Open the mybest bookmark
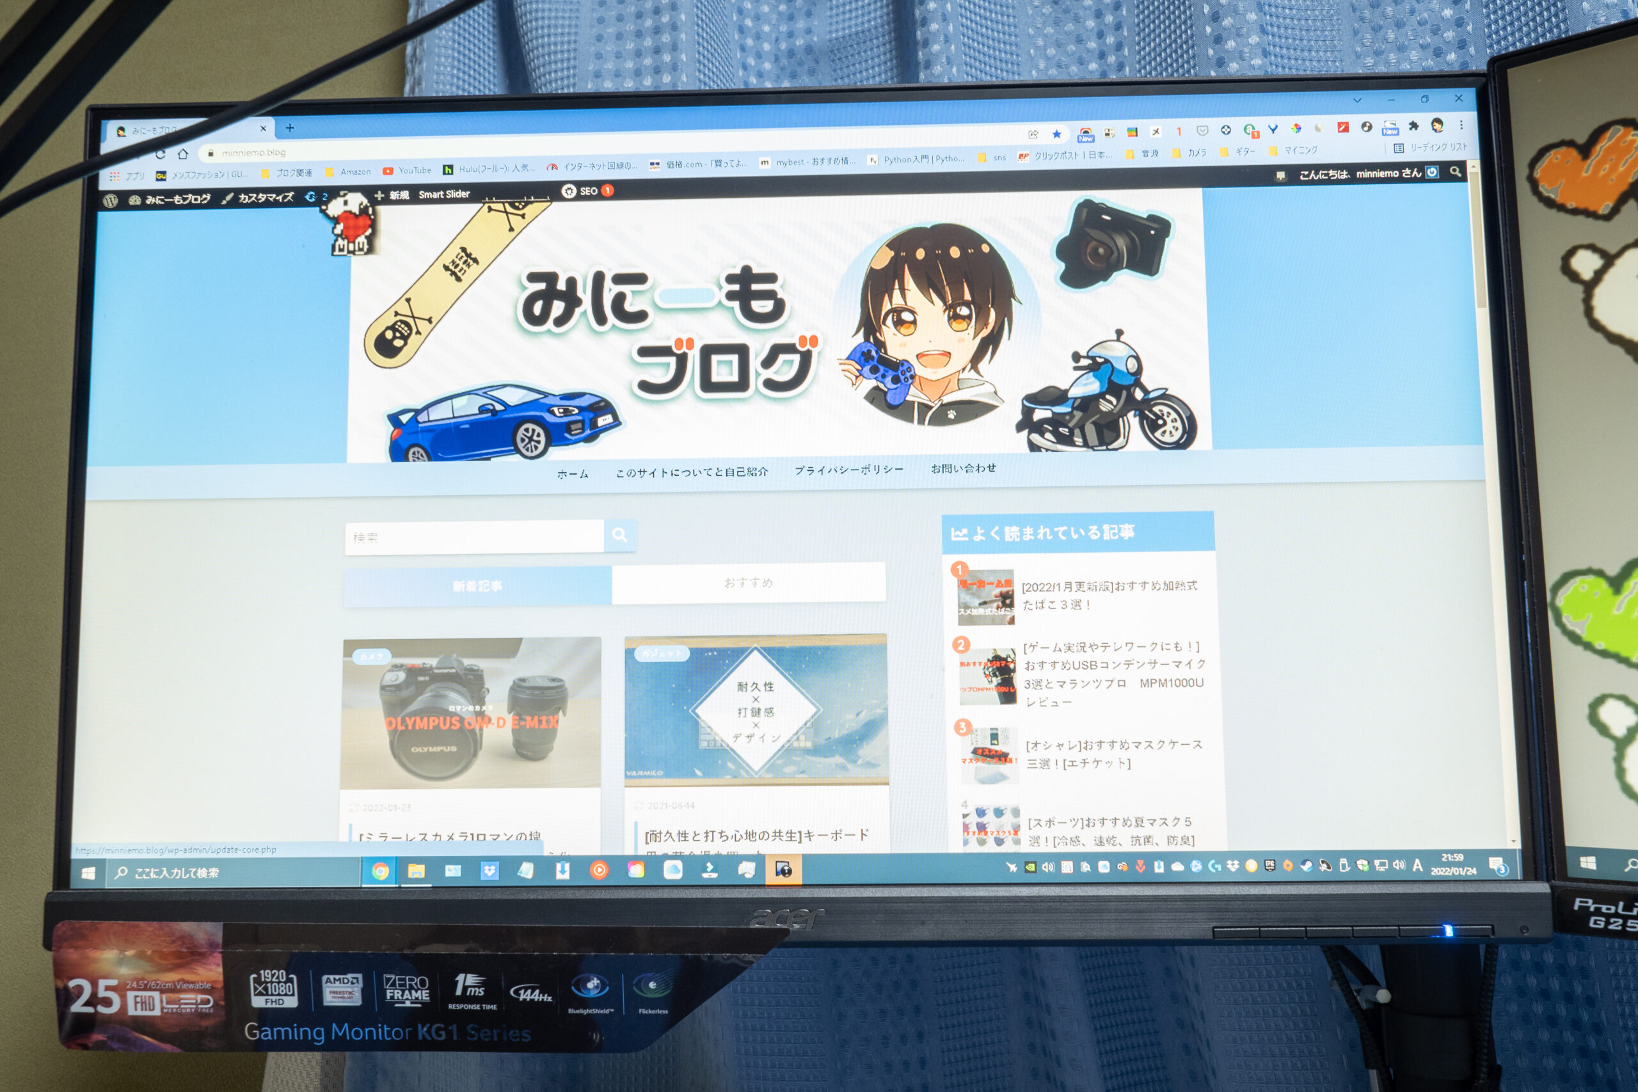This screenshot has width=1638, height=1092. click(808, 162)
